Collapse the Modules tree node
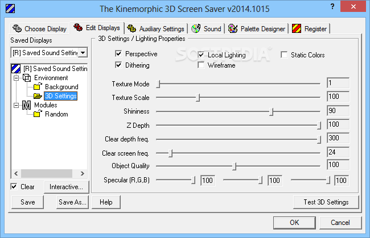370x238 pixels. point(16,105)
